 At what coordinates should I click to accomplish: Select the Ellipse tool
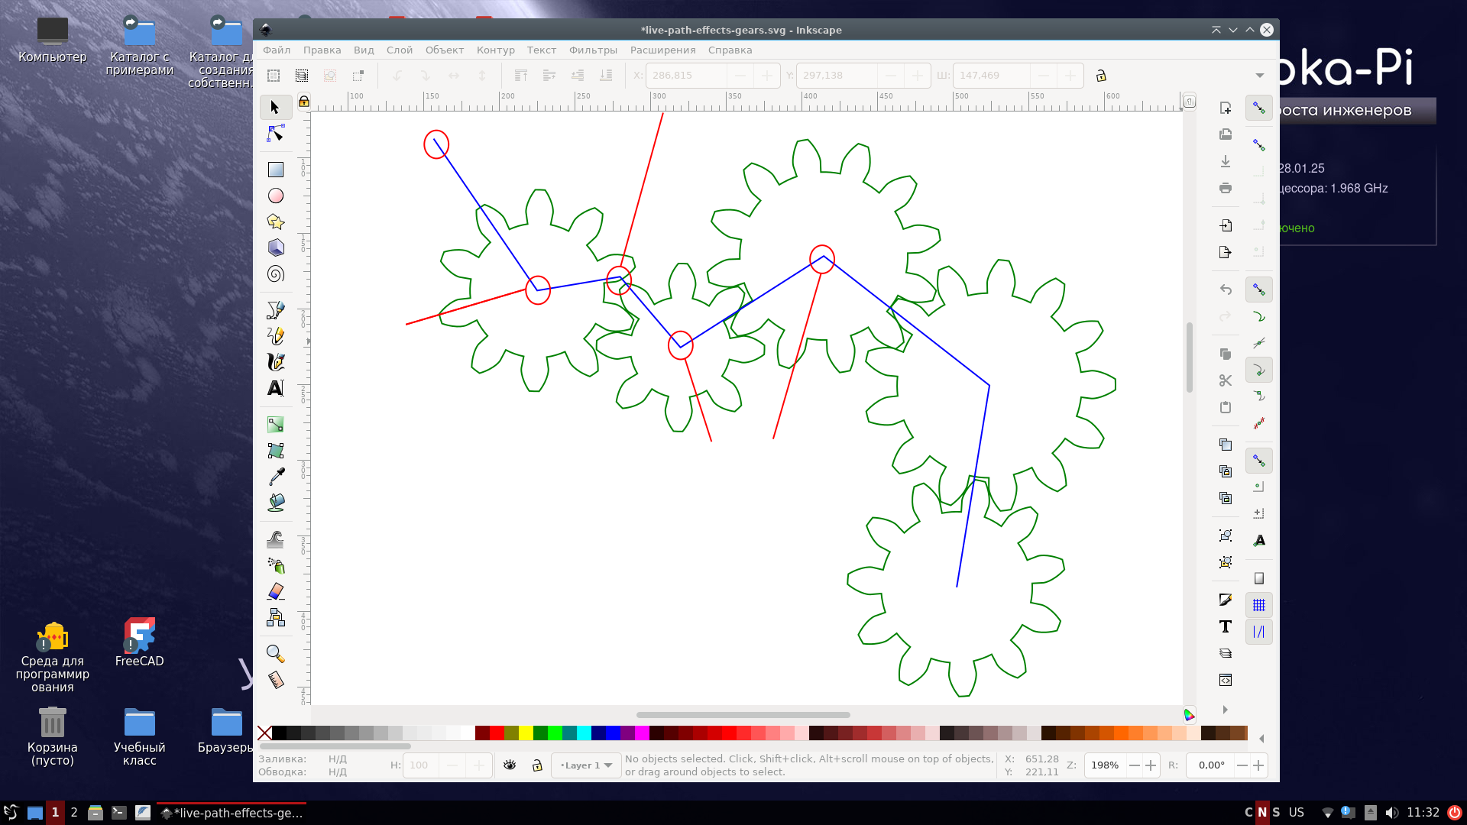275,196
